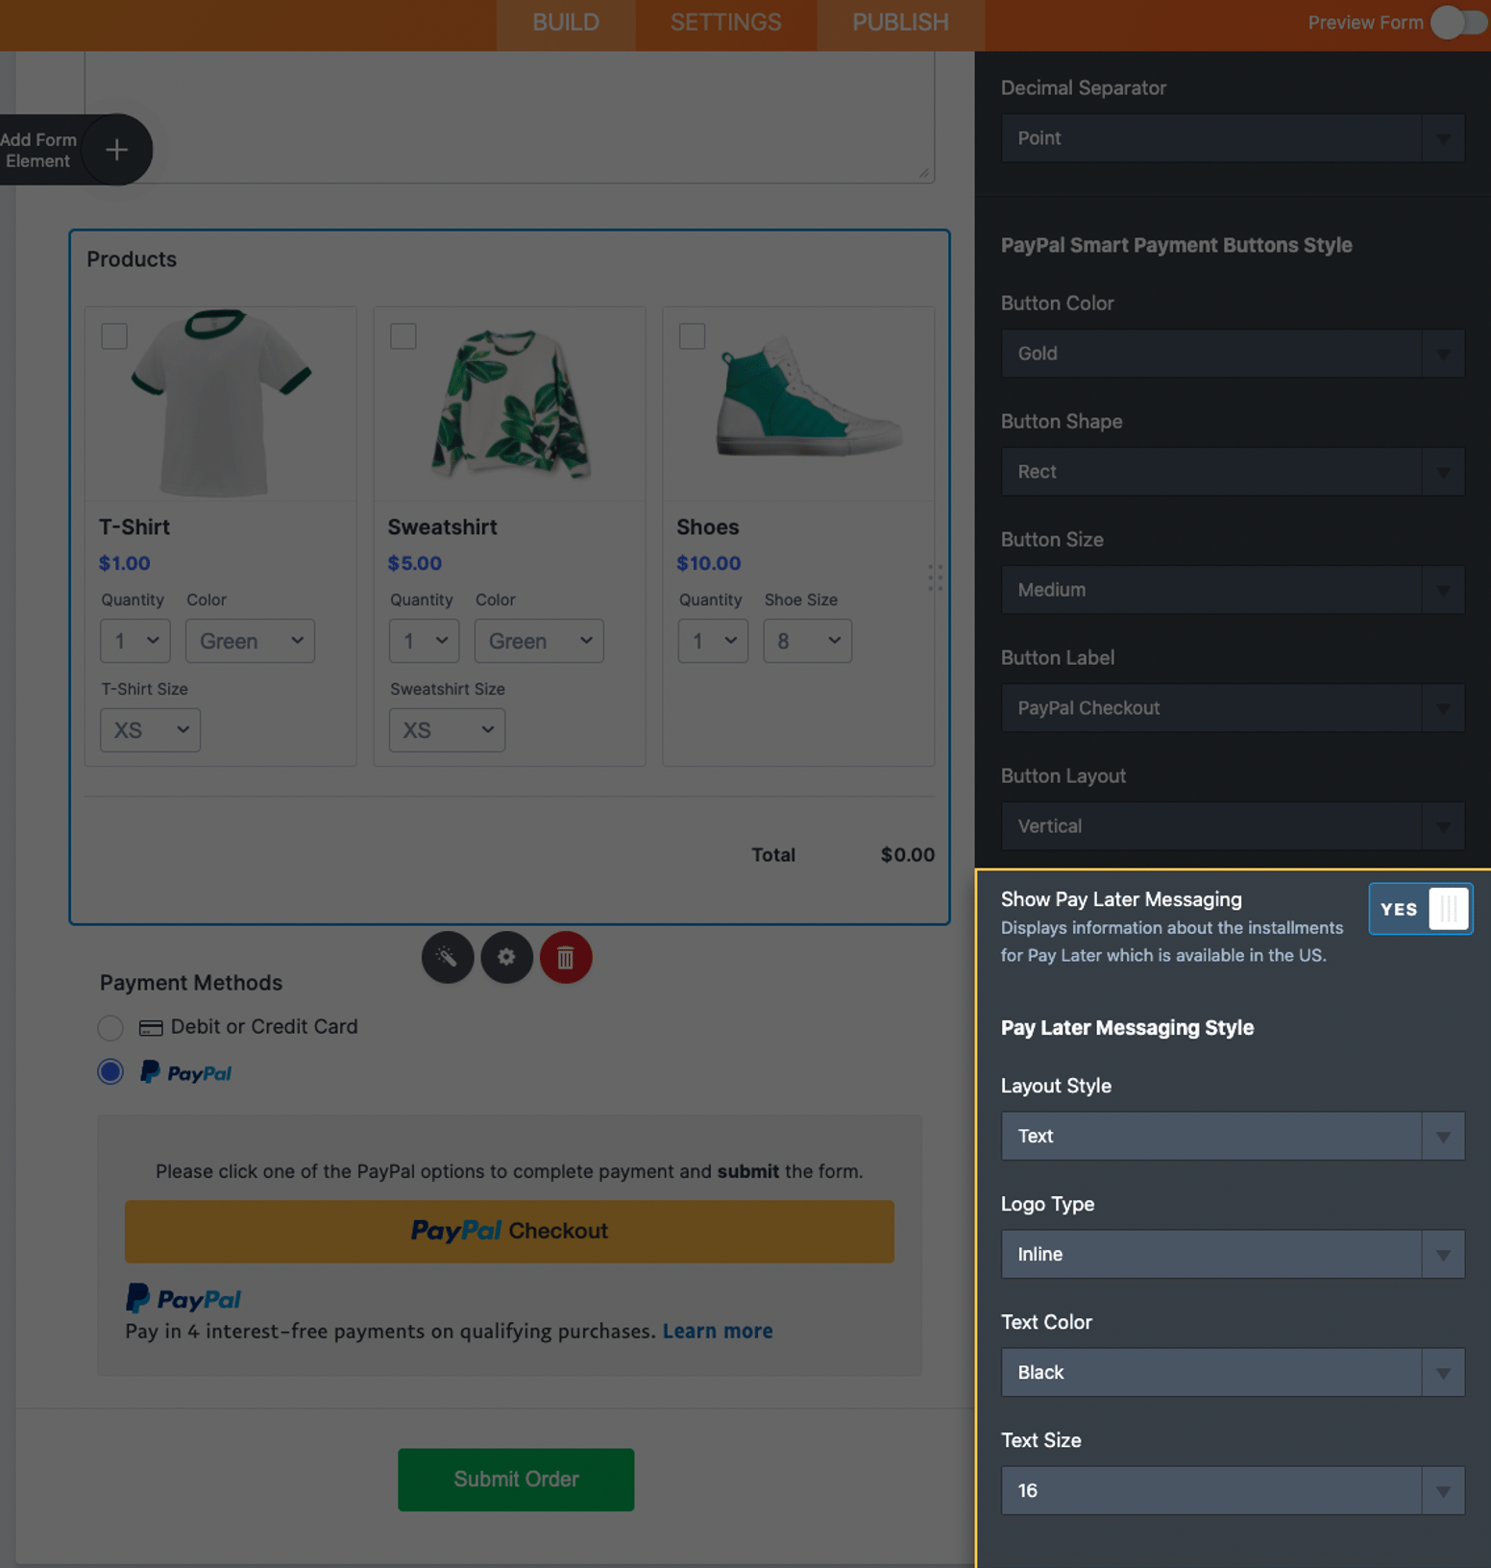The image size is (1491, 1568).
Task: Switch to the SETTINGS tab
Action: point(725,22)
